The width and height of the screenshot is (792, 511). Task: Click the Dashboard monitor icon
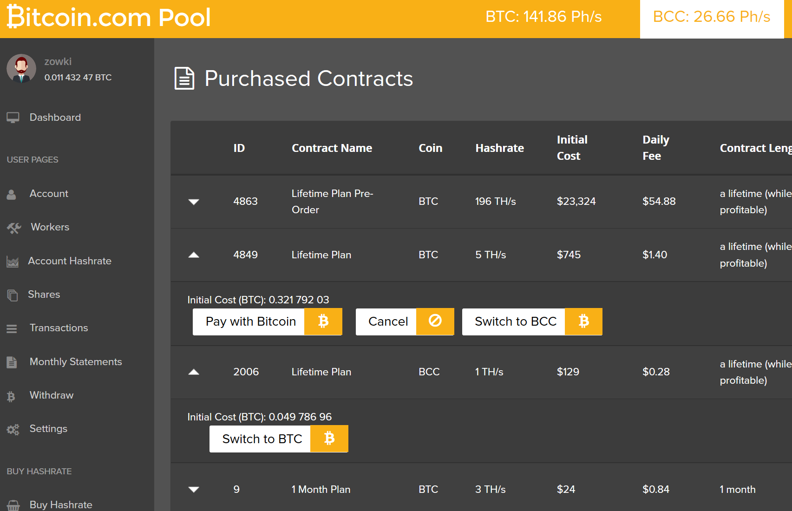click(x=13, y=118)
